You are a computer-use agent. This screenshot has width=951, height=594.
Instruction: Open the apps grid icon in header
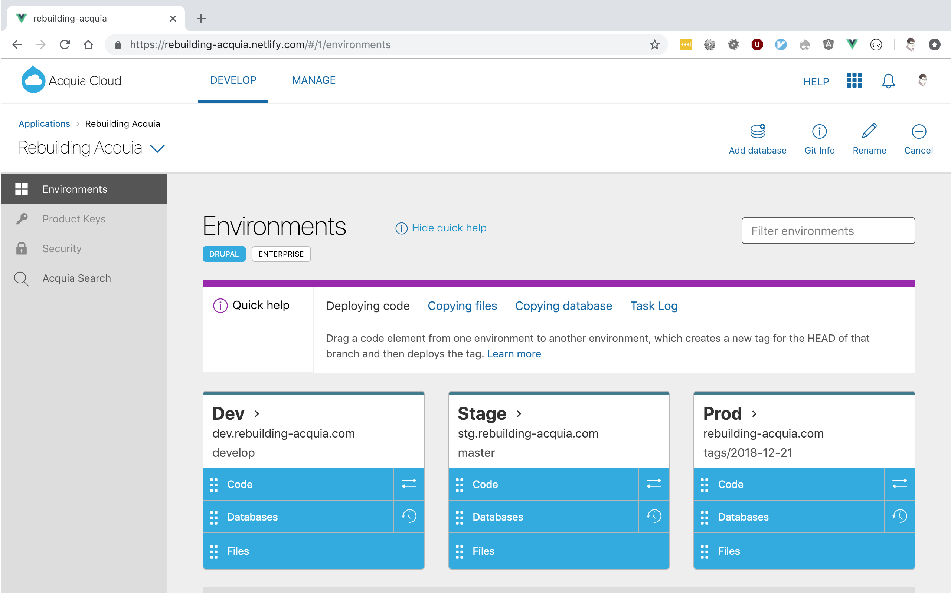(854, 80)
